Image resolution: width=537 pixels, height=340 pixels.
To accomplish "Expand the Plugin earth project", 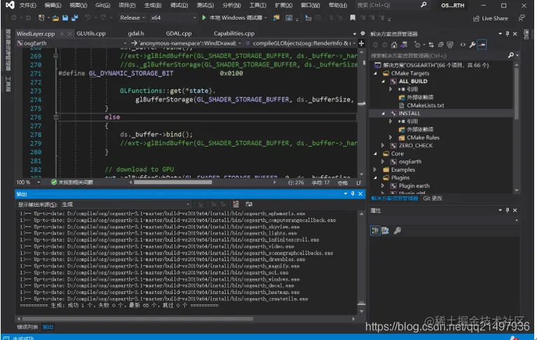I will [x=383, y=186].
